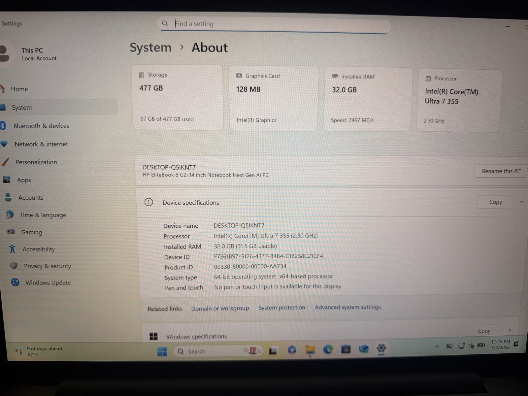Click the Windows Update sync icon
528x396 pixels.
point(15,282)
